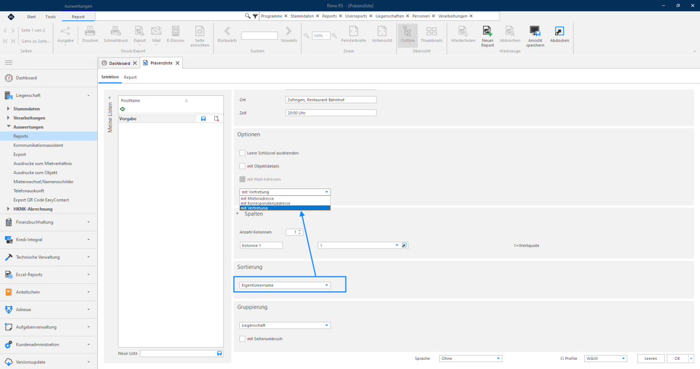This screenshot has height=369, width=700.
Task: Click the save icon in the Vorgabe row
Action: point(204,119)
